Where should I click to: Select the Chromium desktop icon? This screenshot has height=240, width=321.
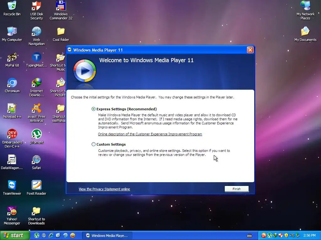(x=12, y=85)
